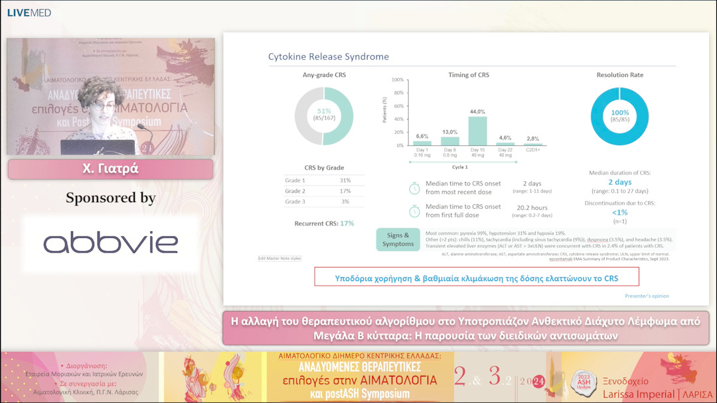The height and width of the screenshot is (403, 717).
Task: Click the Recurrent CRS: 17% label
Action: pos(324,223)
